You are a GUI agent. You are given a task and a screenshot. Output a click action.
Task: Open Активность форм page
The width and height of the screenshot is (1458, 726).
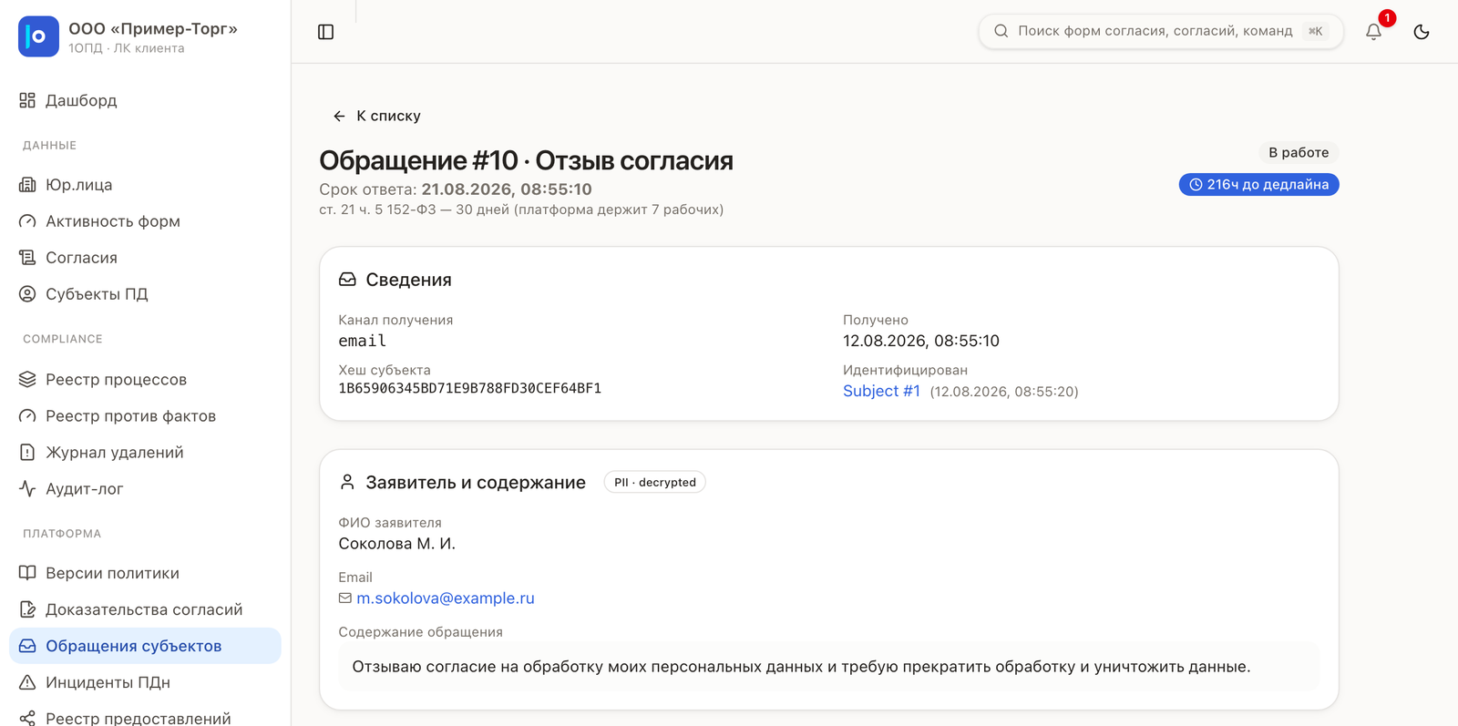pos(145,221)
